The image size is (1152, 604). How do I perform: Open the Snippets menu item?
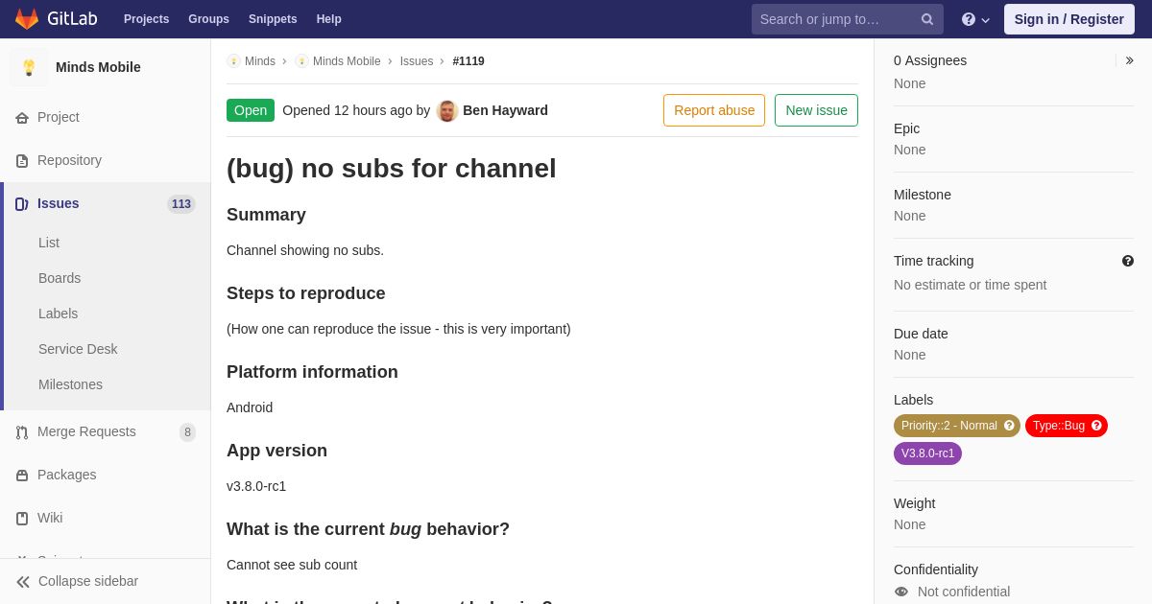pos(273,19)
